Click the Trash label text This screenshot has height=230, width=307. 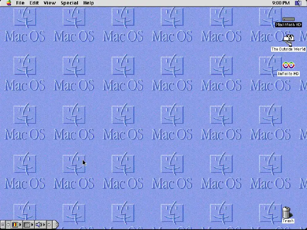(288, 221)
